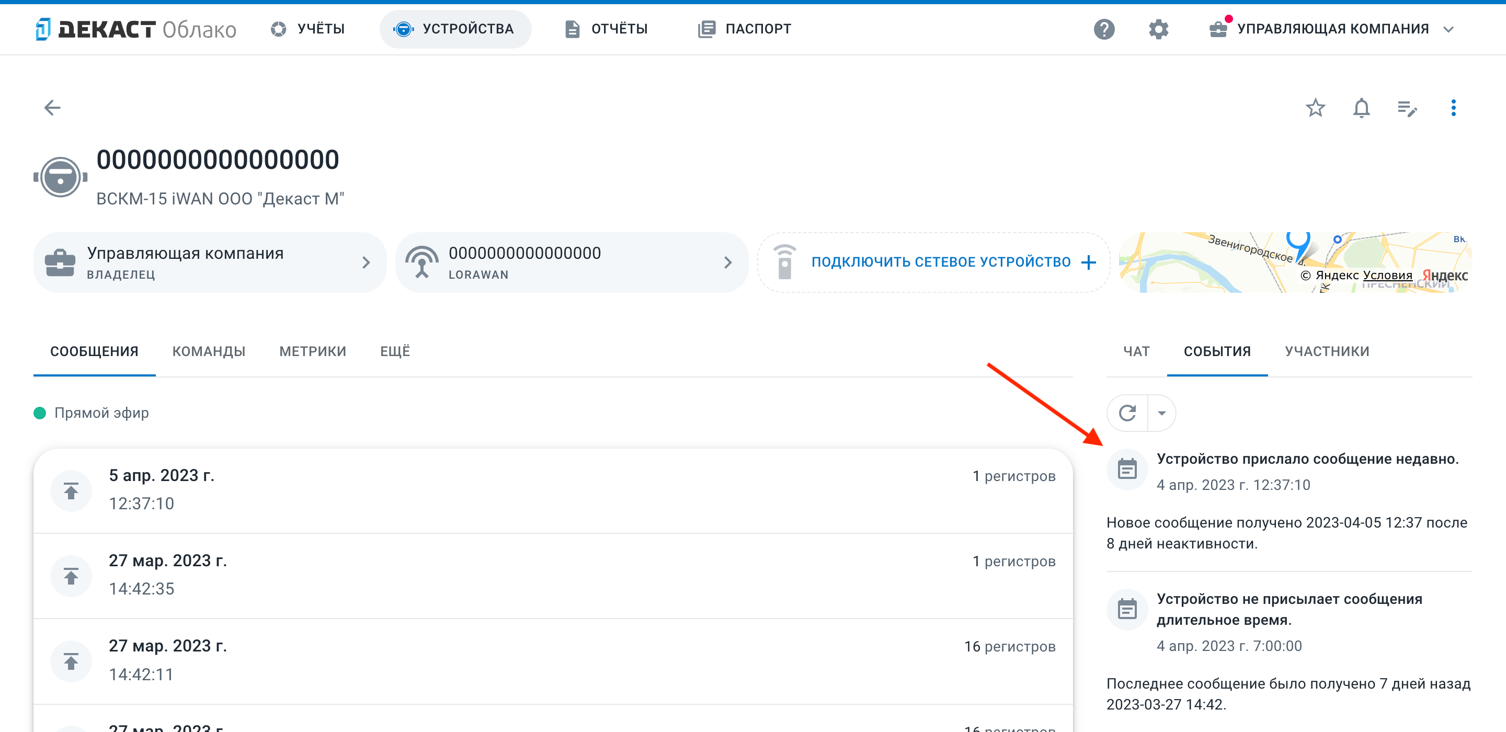Click upload icon of 14:42:11 message
Screen dimensions: 1506x732
(71, 661)
